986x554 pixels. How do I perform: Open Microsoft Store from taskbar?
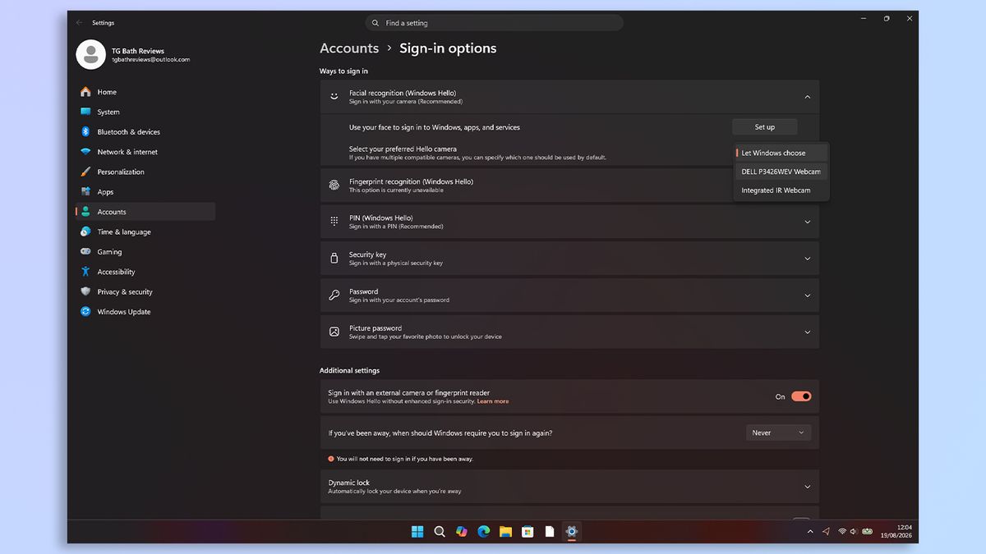528,532
